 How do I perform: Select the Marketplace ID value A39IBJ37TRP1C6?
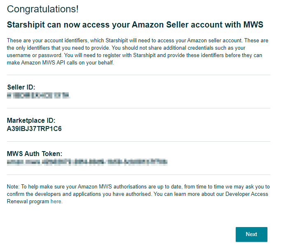(x=34, y=129)
